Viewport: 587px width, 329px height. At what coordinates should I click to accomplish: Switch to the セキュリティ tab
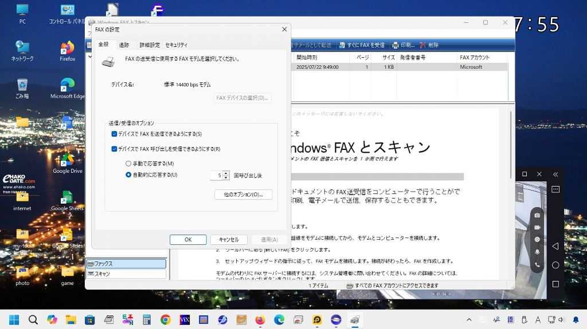pos(176,45)
